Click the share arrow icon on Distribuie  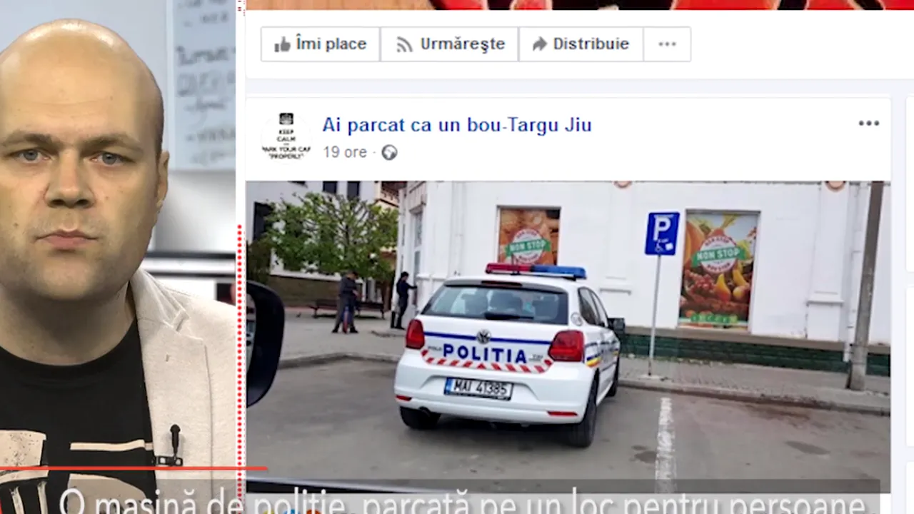(539, 45)
